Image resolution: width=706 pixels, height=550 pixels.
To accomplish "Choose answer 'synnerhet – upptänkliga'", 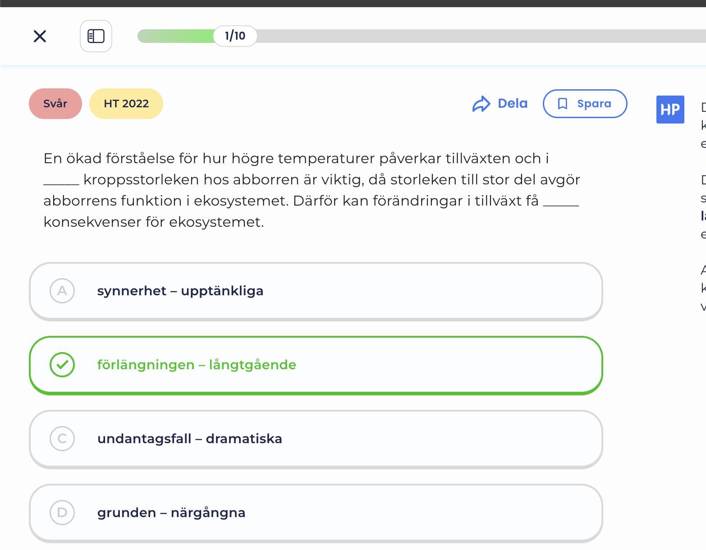I will 316,291.
